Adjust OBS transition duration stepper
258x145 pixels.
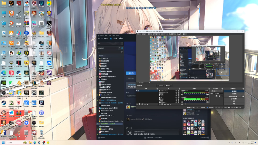[x=222, y=93]
